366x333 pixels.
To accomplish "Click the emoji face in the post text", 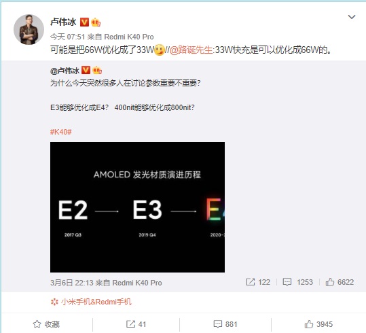I will point(160,50).
